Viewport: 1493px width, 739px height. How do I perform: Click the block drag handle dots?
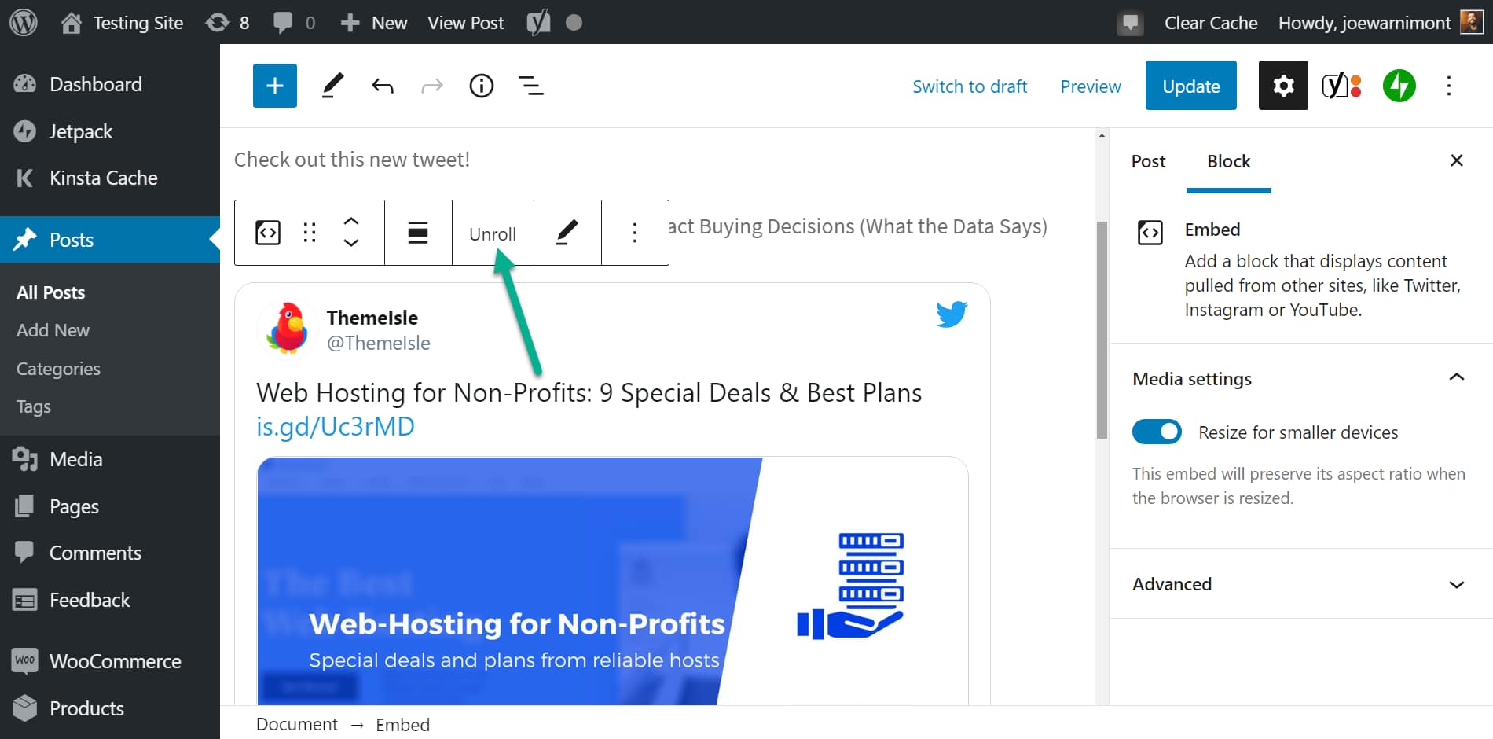(x=309, y=233)
